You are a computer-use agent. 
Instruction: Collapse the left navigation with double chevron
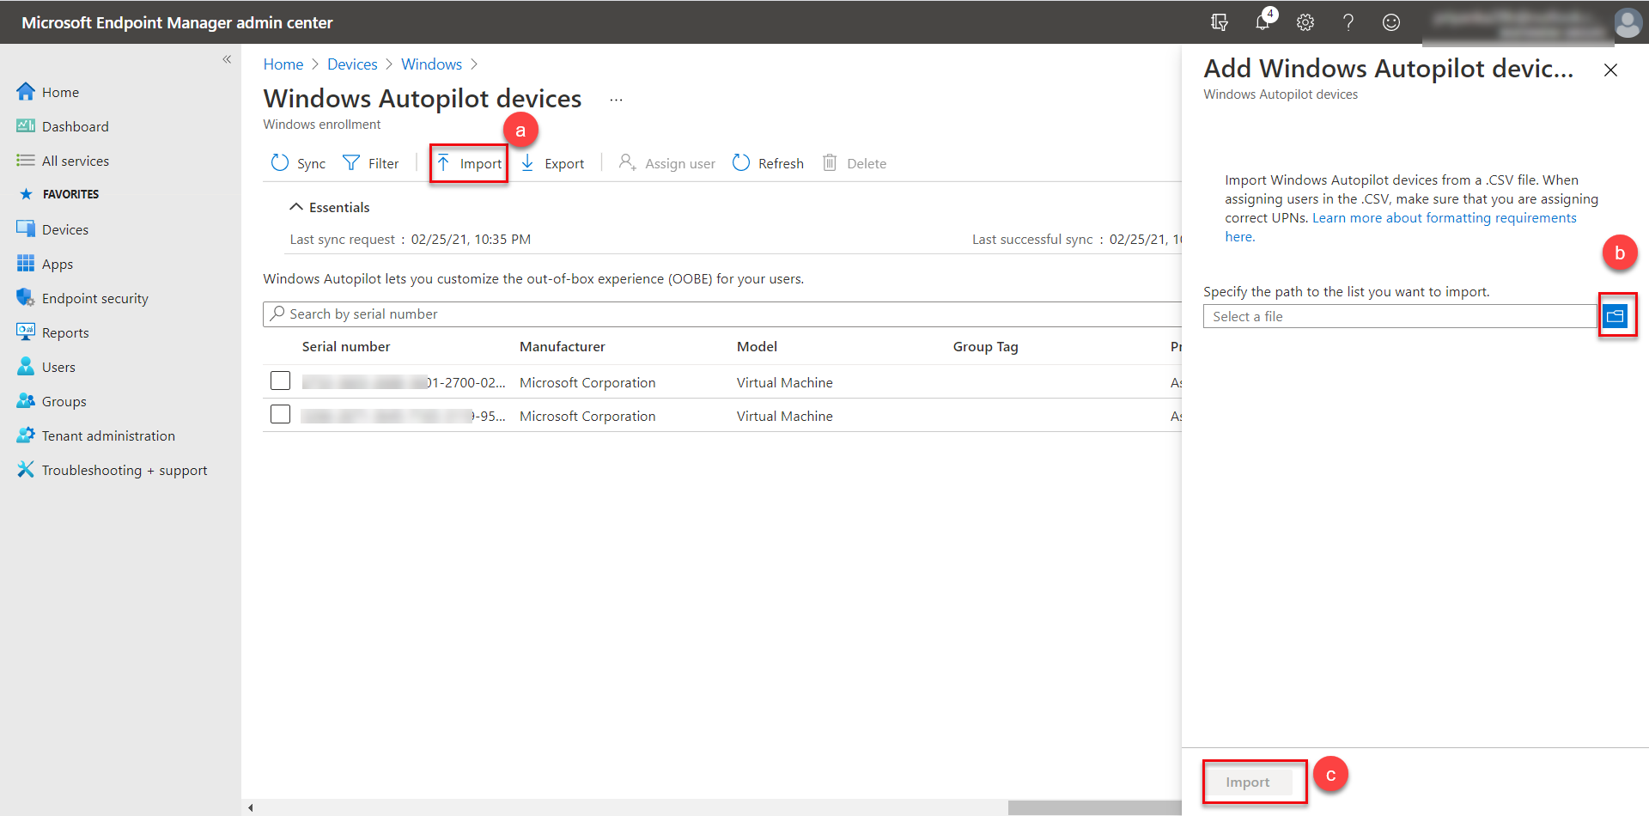[x=227, y=59]
